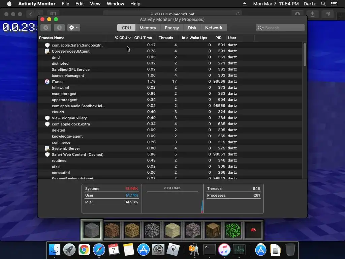Viewport: 345px width, 259px height.
Task: Open the gear action menu dropdown
Action: 74,28
